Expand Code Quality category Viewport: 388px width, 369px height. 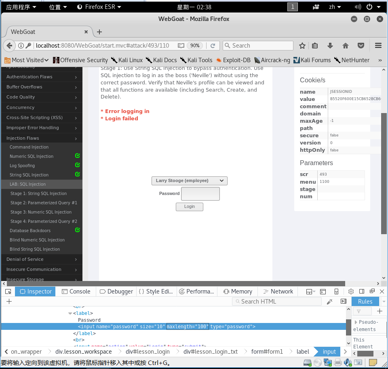click(x=42, y=97)
